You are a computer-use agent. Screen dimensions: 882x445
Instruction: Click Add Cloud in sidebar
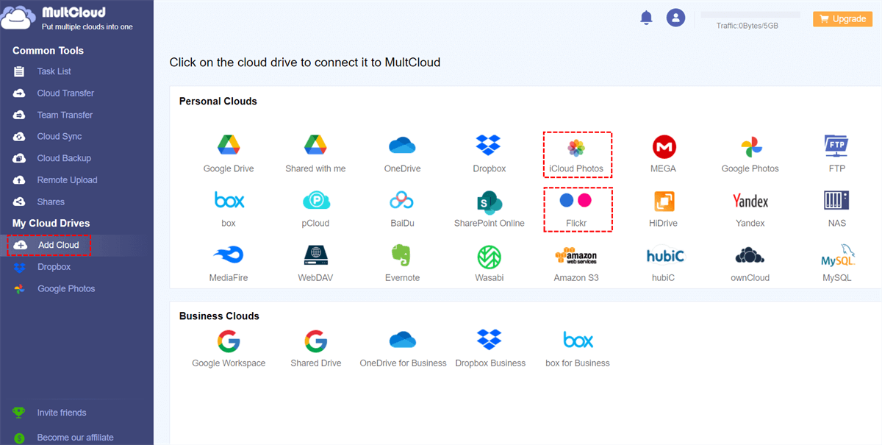coord(58,245)
